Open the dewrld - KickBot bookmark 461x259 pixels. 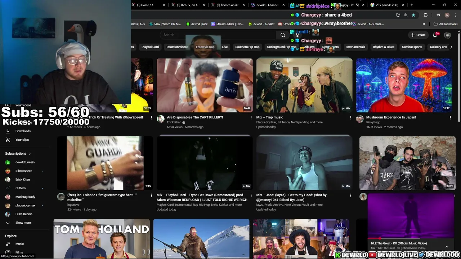click(261, 24)
